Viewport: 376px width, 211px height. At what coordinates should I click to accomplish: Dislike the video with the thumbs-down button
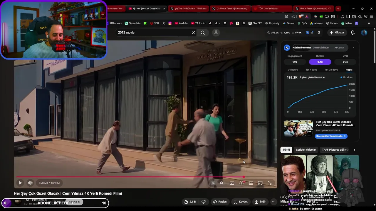[203, 202]
